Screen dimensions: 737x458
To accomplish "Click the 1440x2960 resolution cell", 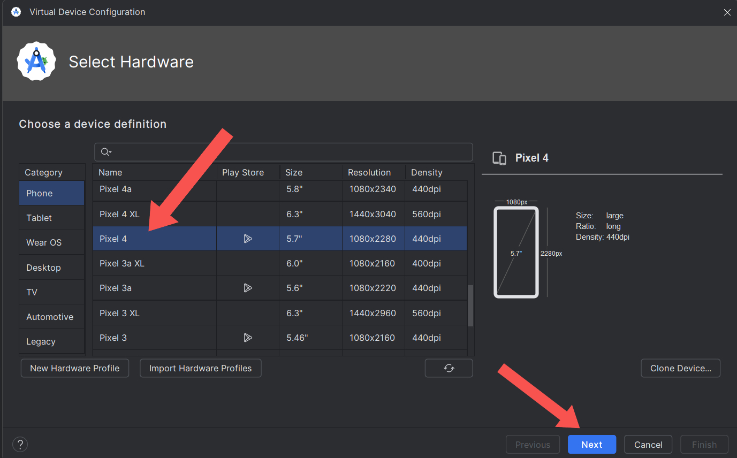I will [x=373, y=313].
